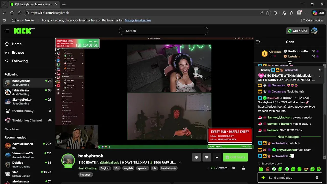This screenshot has height=184, width=327.
Task: Open Venomman20 recommended channel
Action: 28,155
